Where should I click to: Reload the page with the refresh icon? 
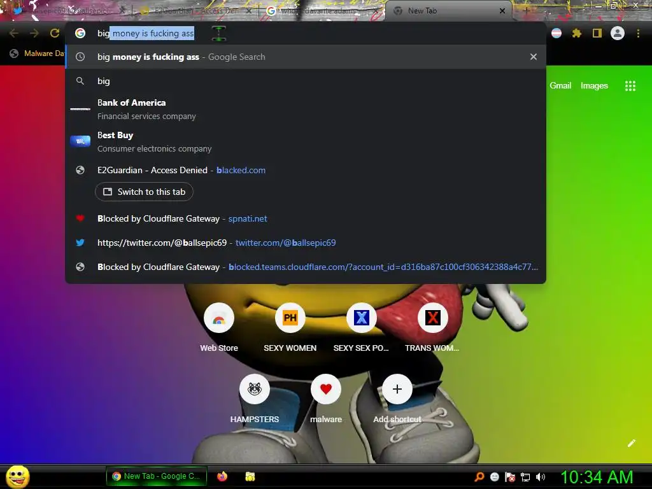point(55,33)
